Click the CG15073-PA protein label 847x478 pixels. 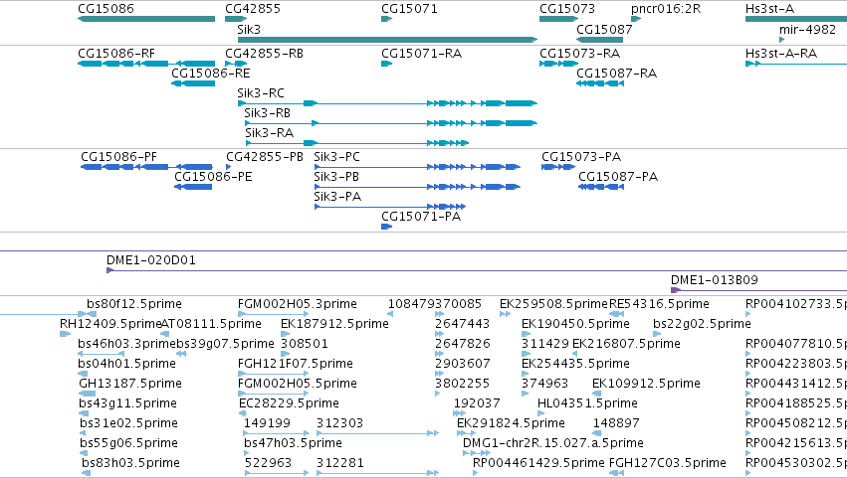pos(581,157)
